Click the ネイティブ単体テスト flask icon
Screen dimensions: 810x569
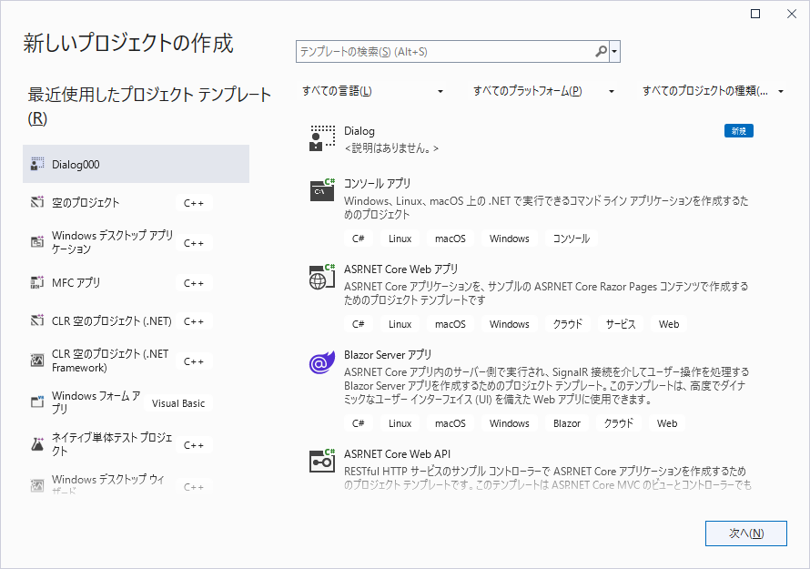coord(37,444)
